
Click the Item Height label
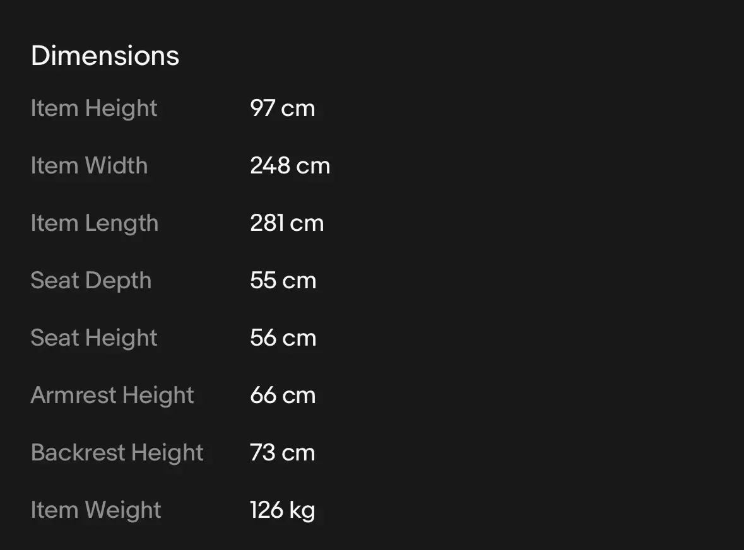point(94,108)
